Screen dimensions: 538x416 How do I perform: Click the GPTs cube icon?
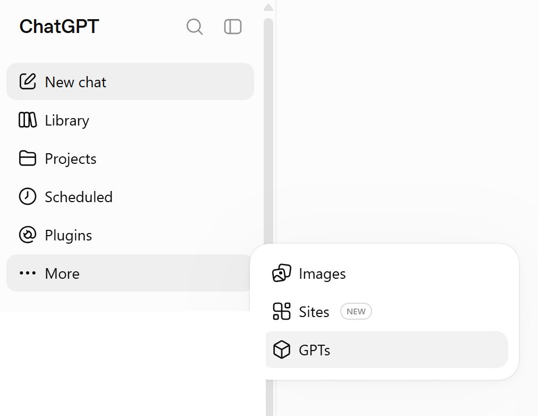pyautogui.click(x=282, y=350)
